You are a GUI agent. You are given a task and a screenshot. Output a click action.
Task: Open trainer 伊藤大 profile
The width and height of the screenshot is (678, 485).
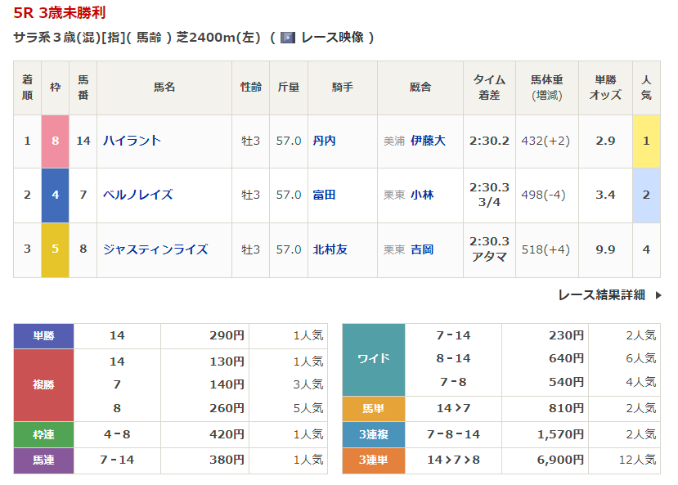pyautogui.click(x=428, y=141)
